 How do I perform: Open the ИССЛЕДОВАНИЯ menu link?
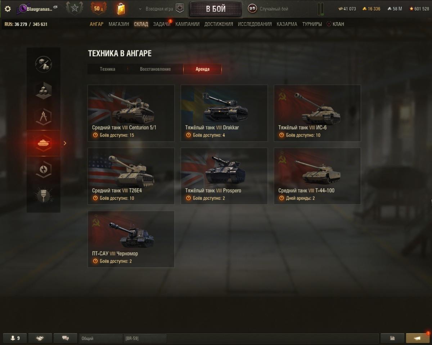coord(255,24)
